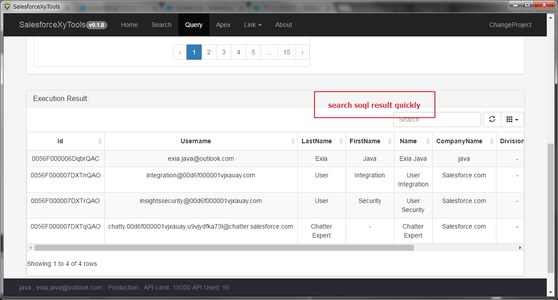
Task: Click the vertical page scrollbar thumb
Action: coord(551,208)
